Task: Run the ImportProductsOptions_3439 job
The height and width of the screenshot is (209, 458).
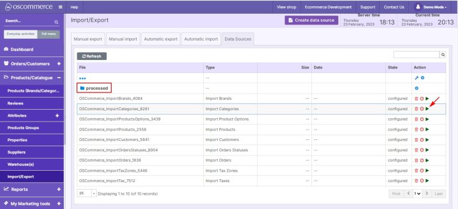Action: click(427, 119)
